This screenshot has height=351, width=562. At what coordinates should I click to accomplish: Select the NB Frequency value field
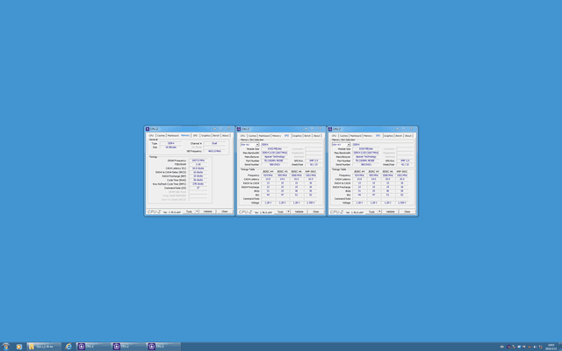[214, 151]
